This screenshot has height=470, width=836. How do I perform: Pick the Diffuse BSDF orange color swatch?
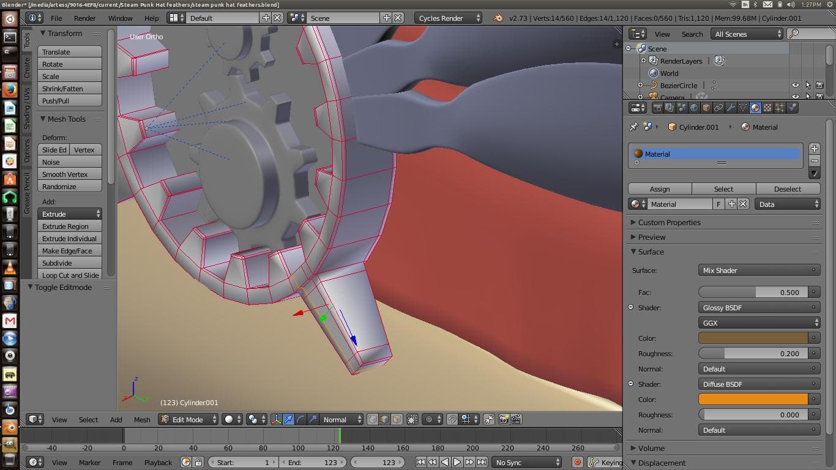(753, 399)
